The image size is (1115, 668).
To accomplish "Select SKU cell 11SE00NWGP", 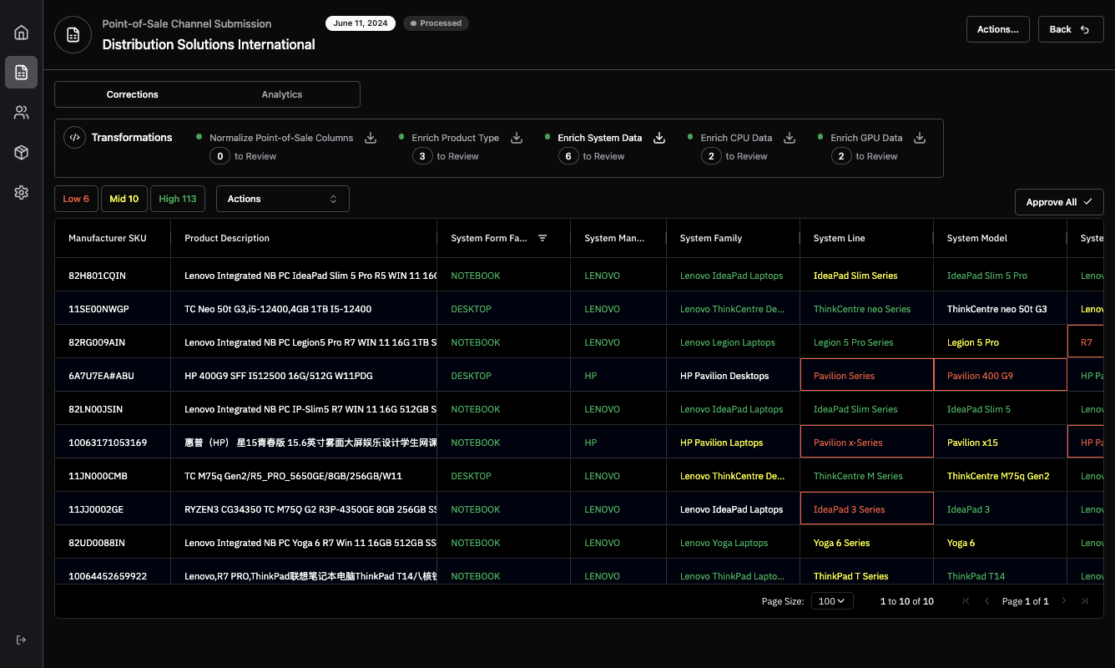I will 113,309.
